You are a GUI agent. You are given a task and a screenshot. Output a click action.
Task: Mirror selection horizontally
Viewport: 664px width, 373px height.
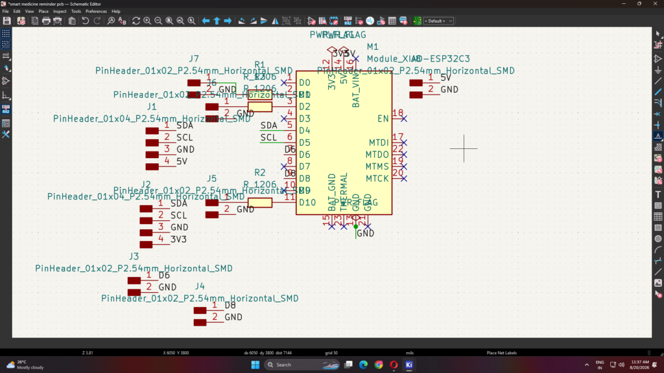pos(275,21)
